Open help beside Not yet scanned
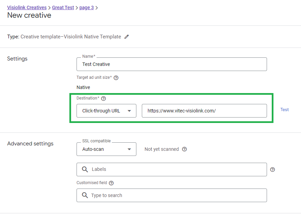Screen dimensions: 301x214 coord(184,149)
